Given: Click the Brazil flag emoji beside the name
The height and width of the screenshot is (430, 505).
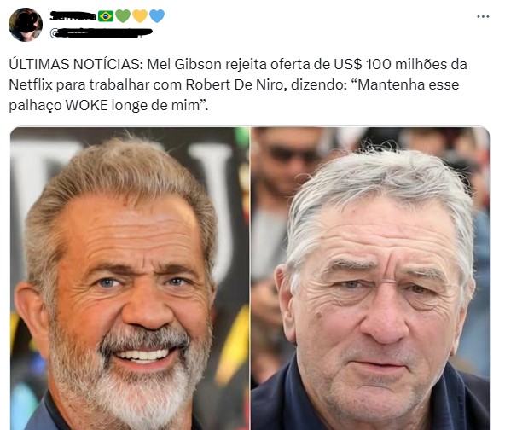Looking at the screenshot, I should tap(106, 16).
